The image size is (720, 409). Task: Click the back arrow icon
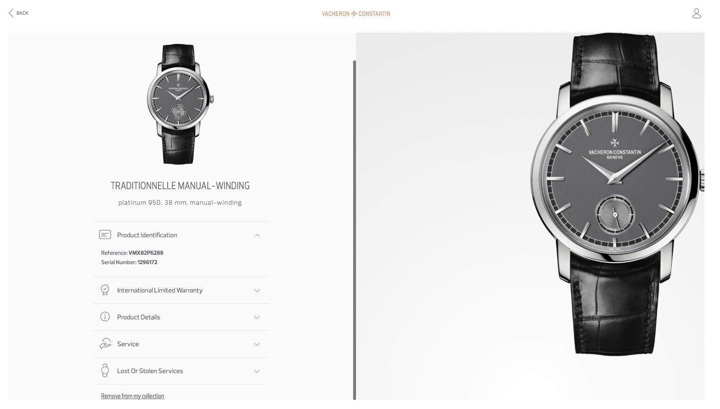(11, 13)
